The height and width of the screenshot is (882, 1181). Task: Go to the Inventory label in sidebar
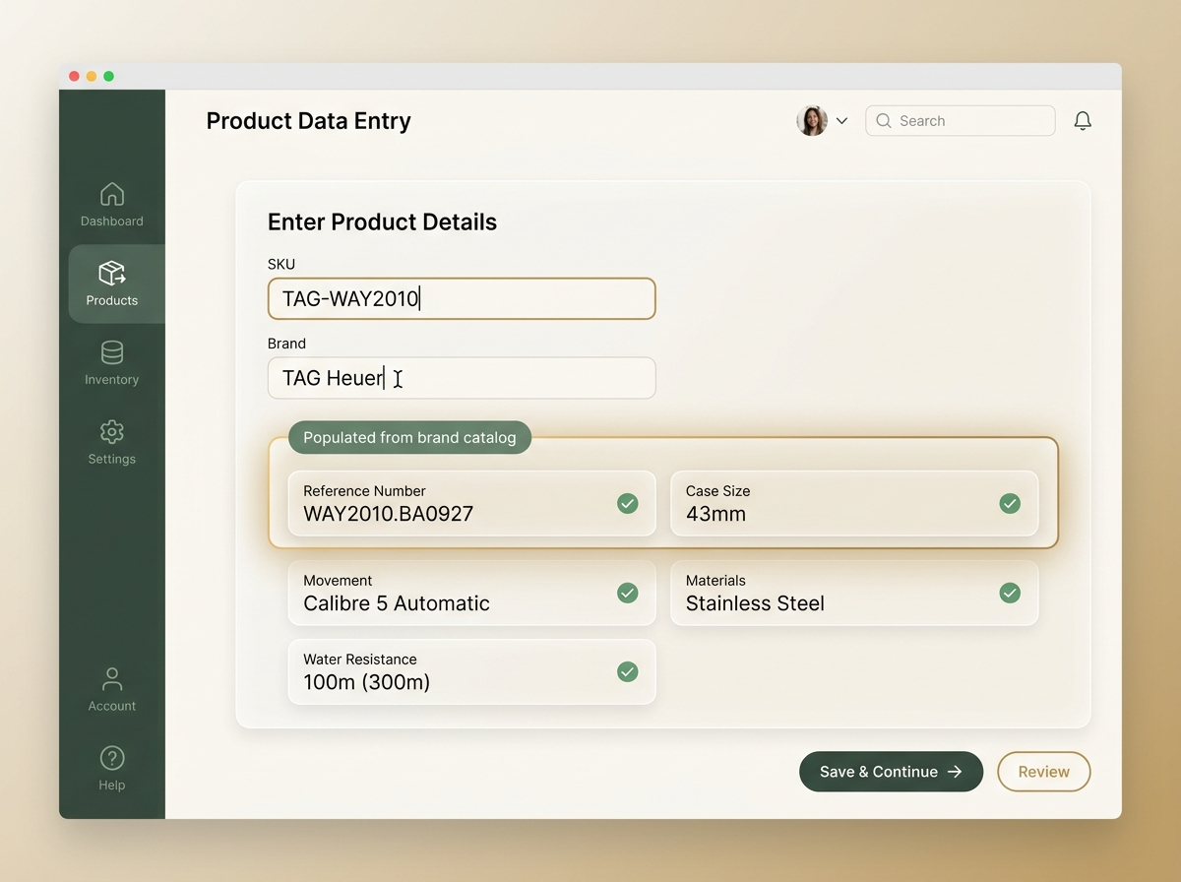point(112,380)
